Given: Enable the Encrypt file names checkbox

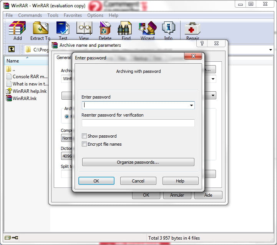Looking at the screenshot, I should point(84,144).
